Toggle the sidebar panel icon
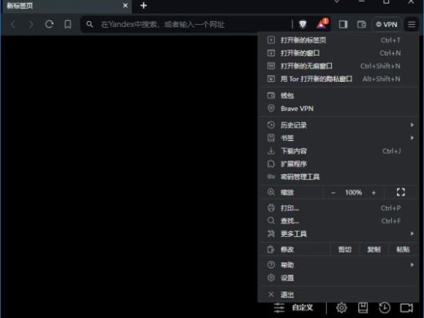The image size is (424, 318). click(343, 24)
